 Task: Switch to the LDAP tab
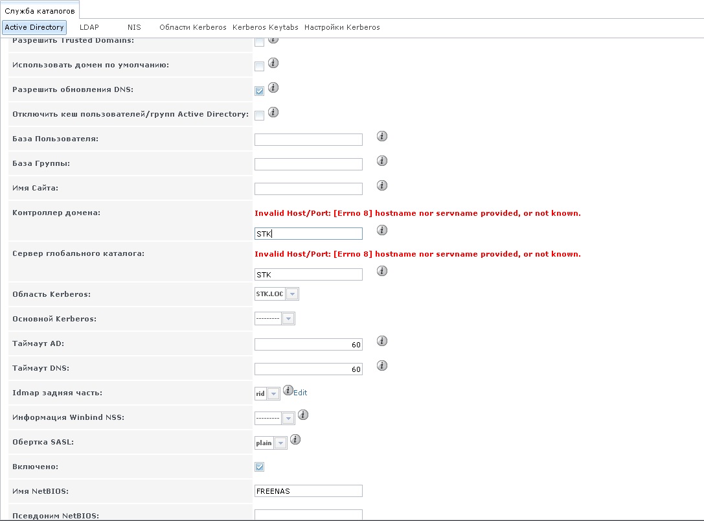pyautogui.click(x=89, y=27)
